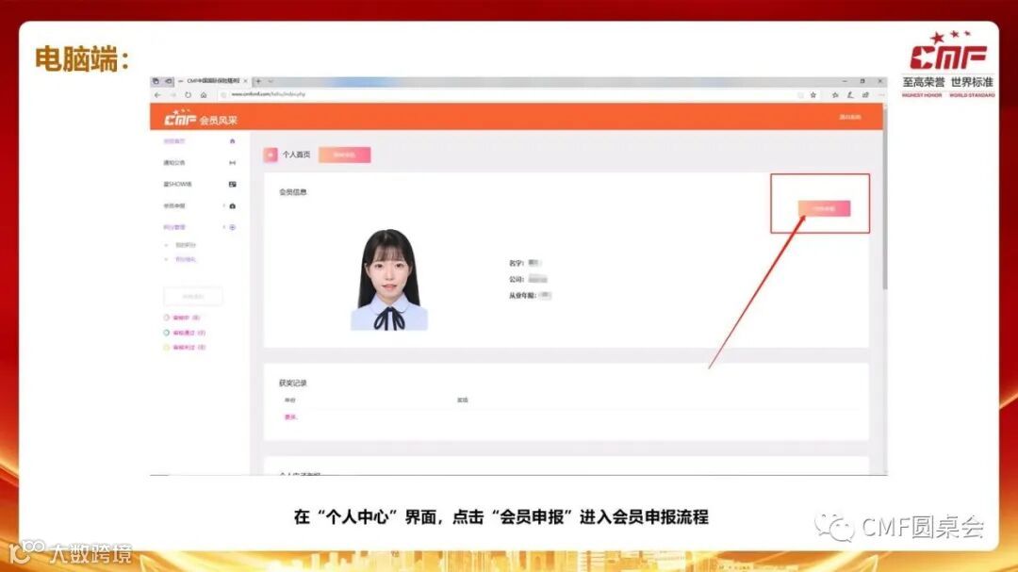Select the CMF browser tab
1018x572 pixels.
click(213, 81)
